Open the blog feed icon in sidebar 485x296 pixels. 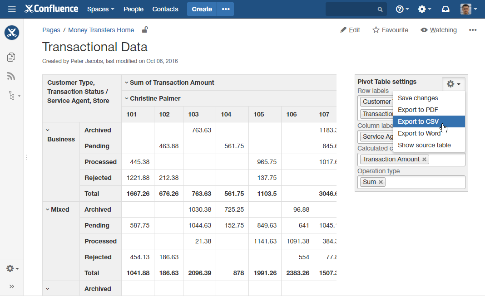(x=11, y=76)
